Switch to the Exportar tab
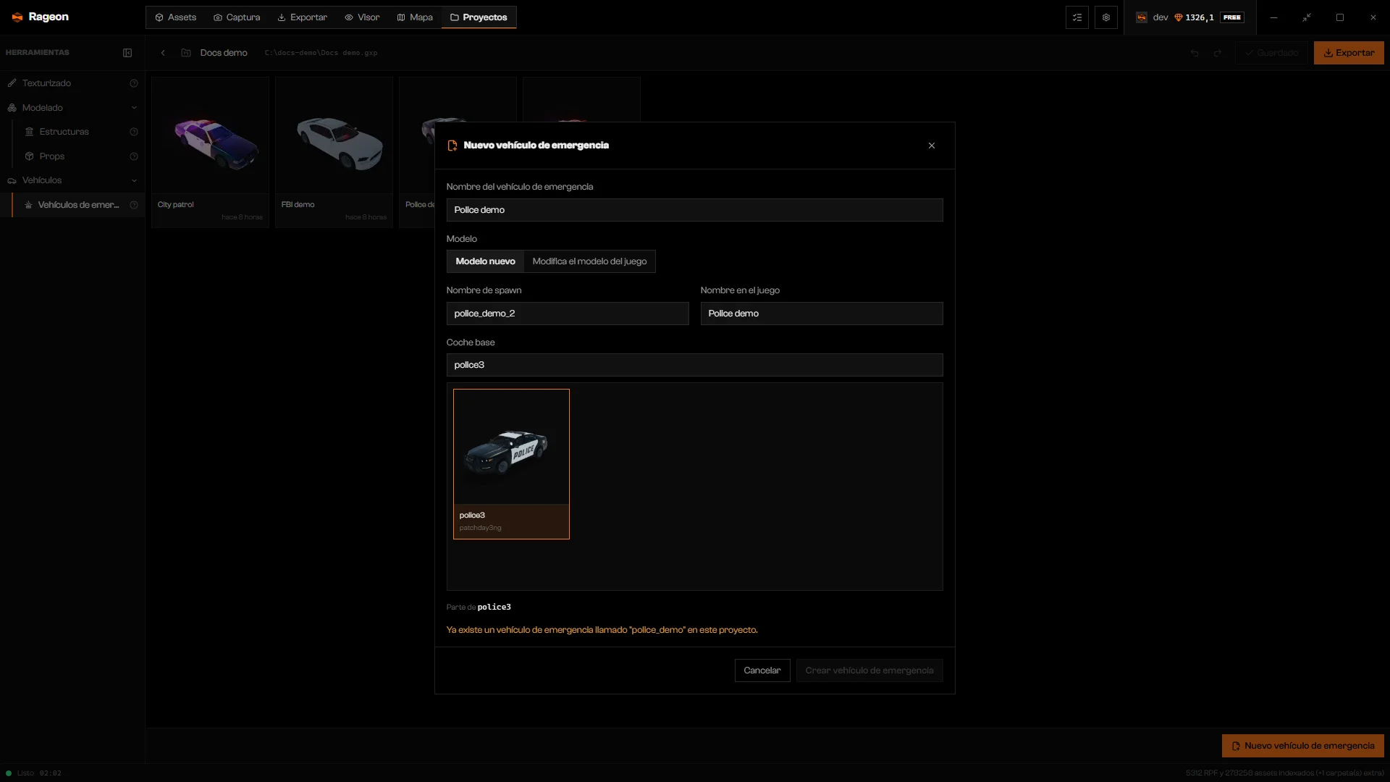Image resolution: width=1390 pixels, height=782 pixels. click(303, 17)
